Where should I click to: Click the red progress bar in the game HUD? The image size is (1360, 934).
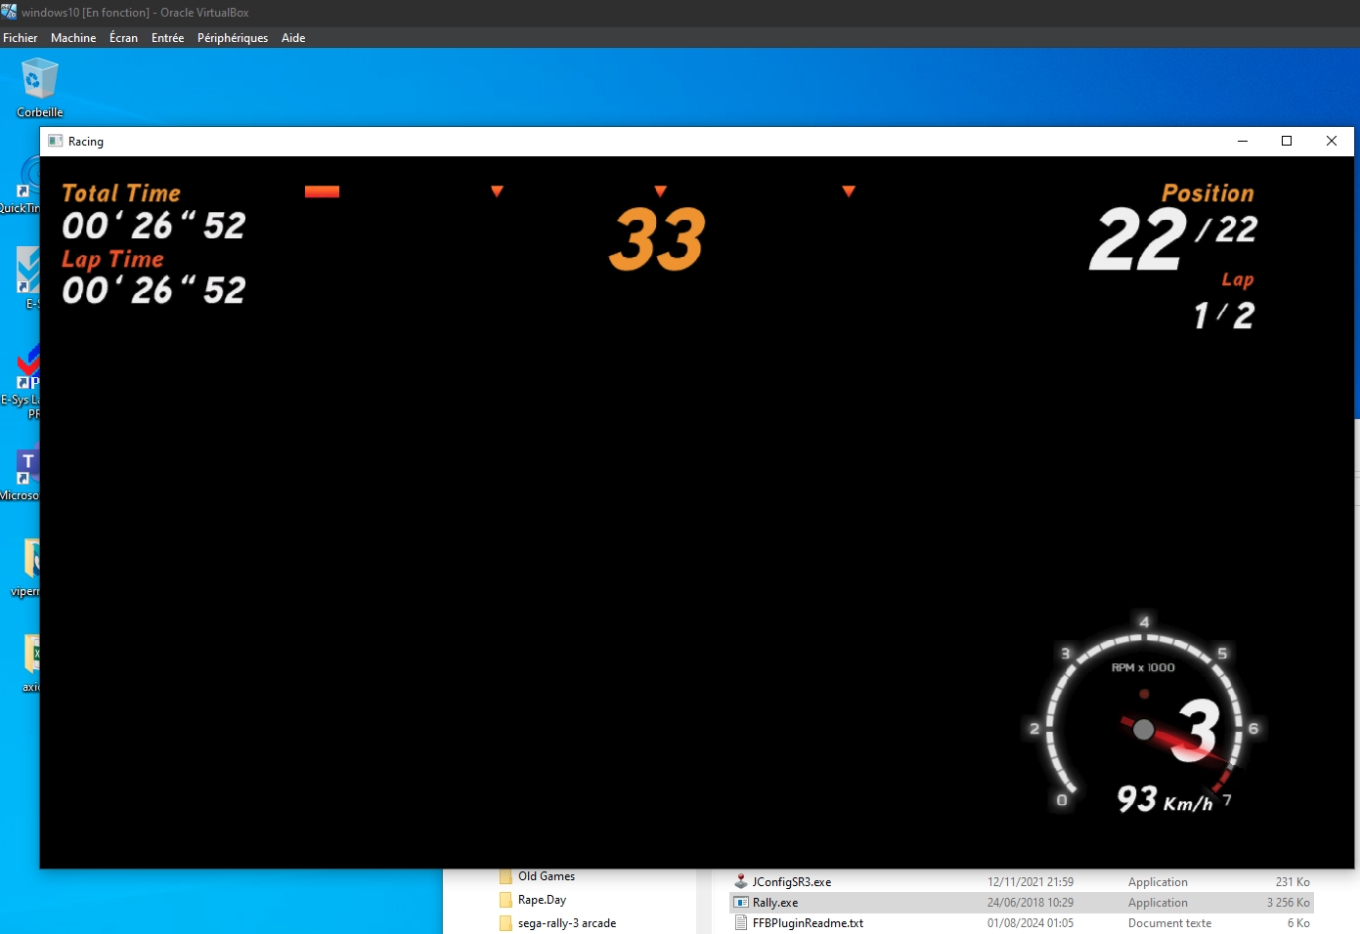[322, 191]
